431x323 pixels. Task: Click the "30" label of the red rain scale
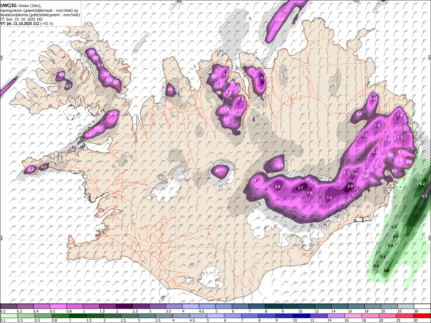[x=415, y=320]
